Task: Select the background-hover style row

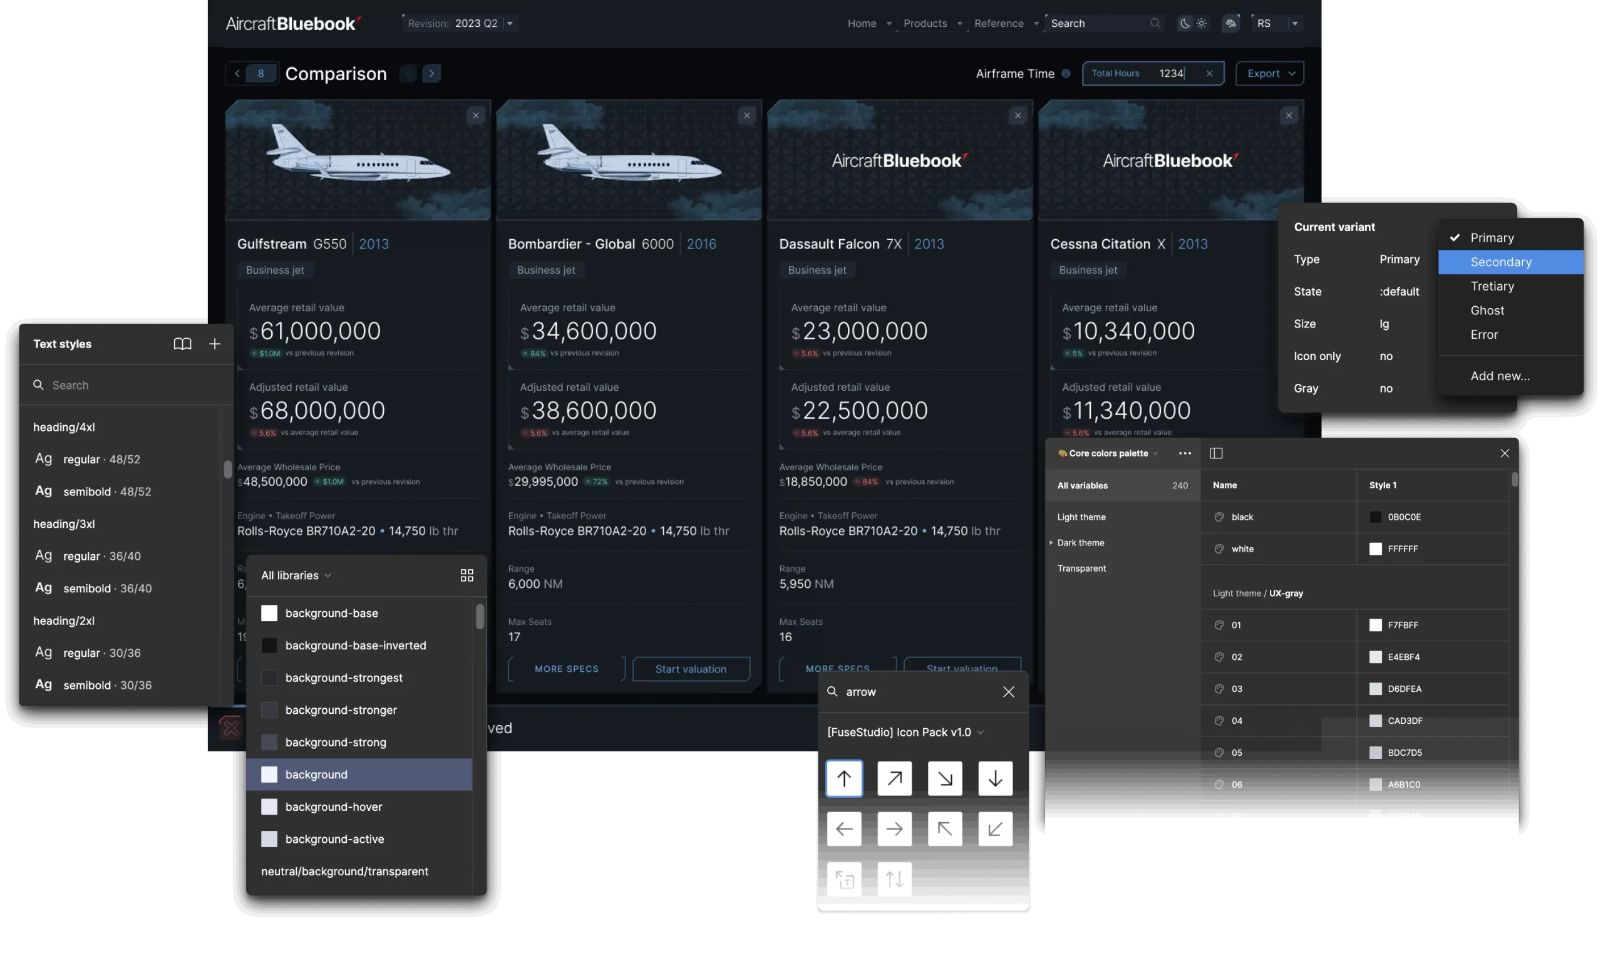Action: tap(359, 806)
